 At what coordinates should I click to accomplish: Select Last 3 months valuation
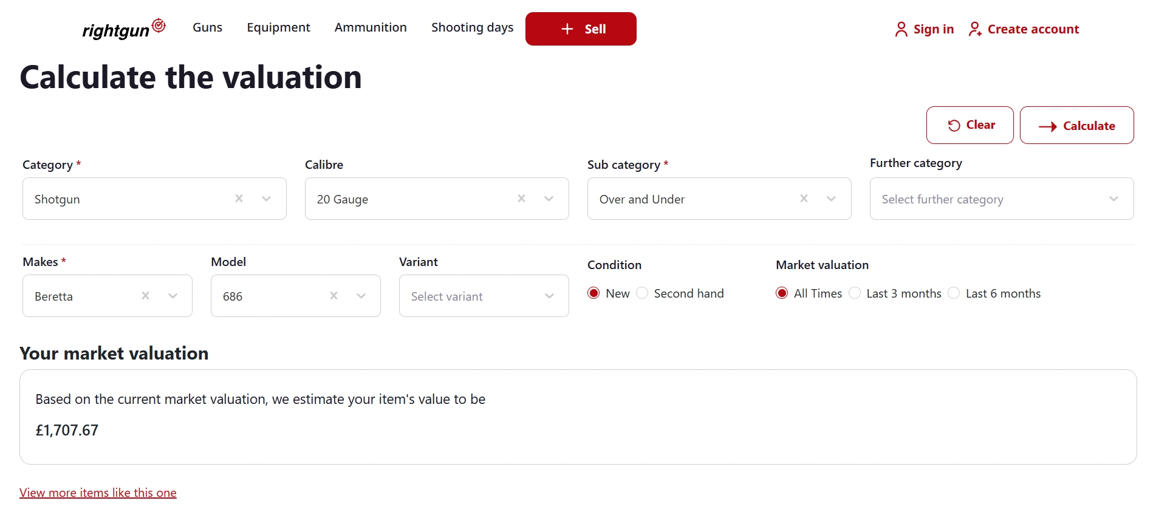click(855, 293)
